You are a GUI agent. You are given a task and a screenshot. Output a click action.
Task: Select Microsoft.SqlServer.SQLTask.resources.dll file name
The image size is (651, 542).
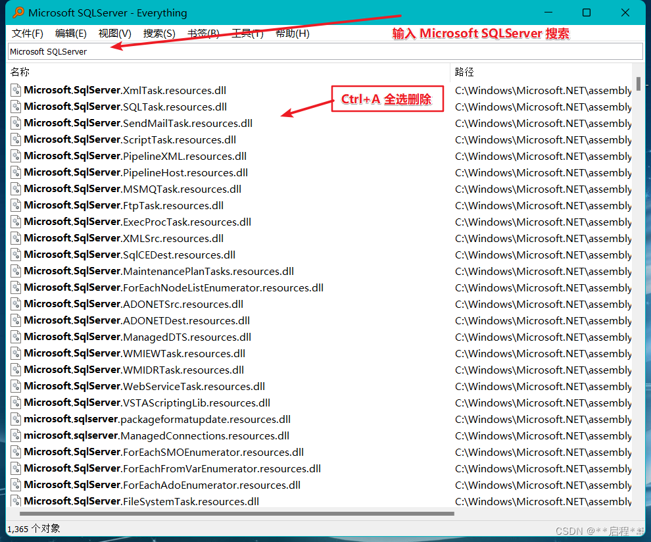[126, 107]
